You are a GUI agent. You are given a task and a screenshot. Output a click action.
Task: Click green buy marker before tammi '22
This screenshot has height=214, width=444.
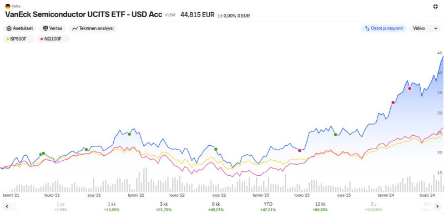coord(129,134)
